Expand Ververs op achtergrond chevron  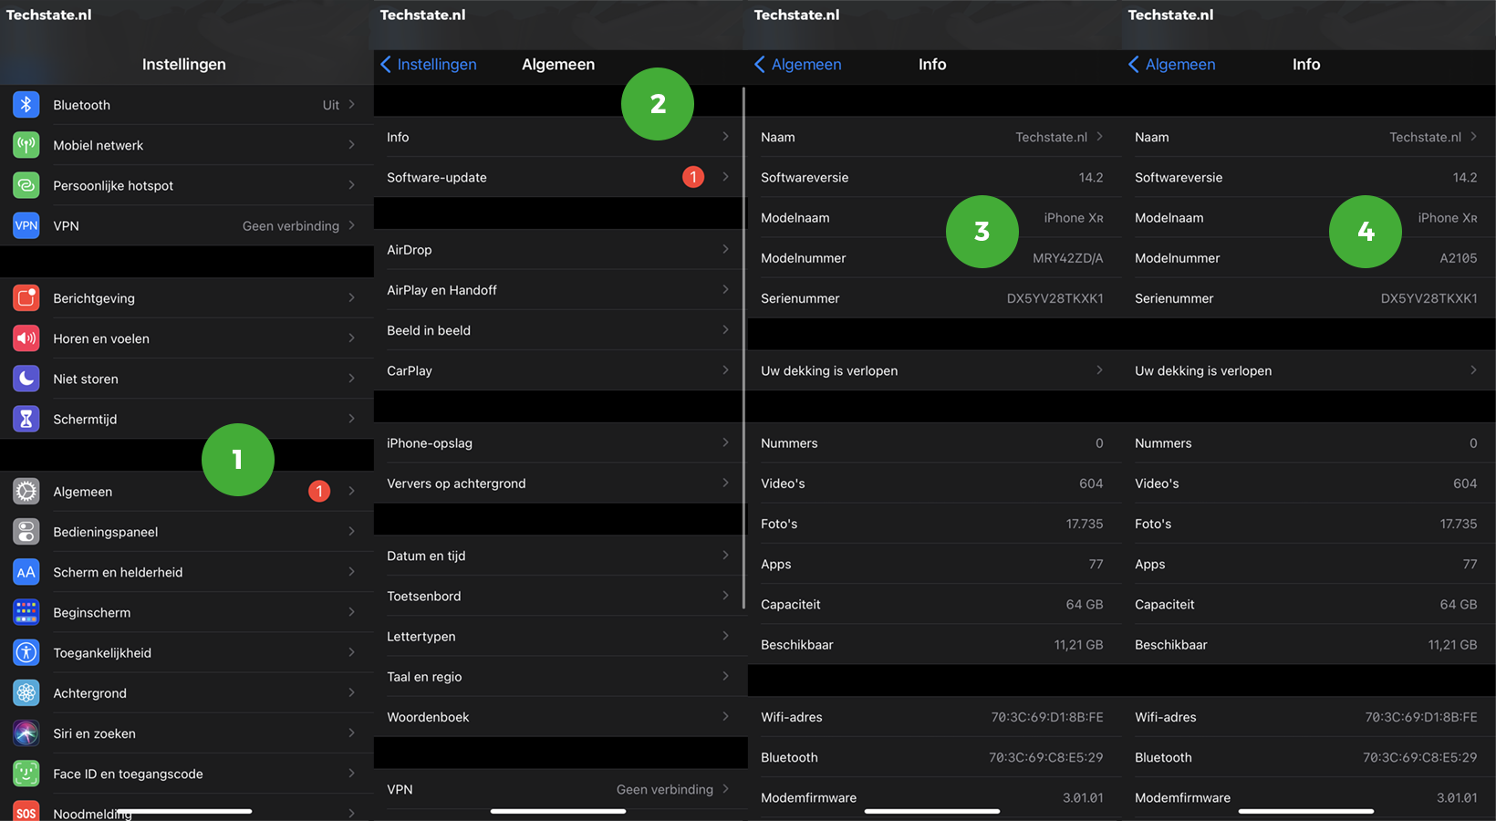pos(726,483)
